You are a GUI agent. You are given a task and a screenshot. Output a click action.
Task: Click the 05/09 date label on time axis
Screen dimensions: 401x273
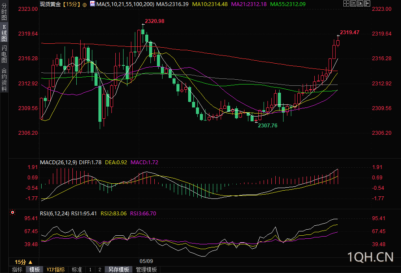tap(146, 261)
